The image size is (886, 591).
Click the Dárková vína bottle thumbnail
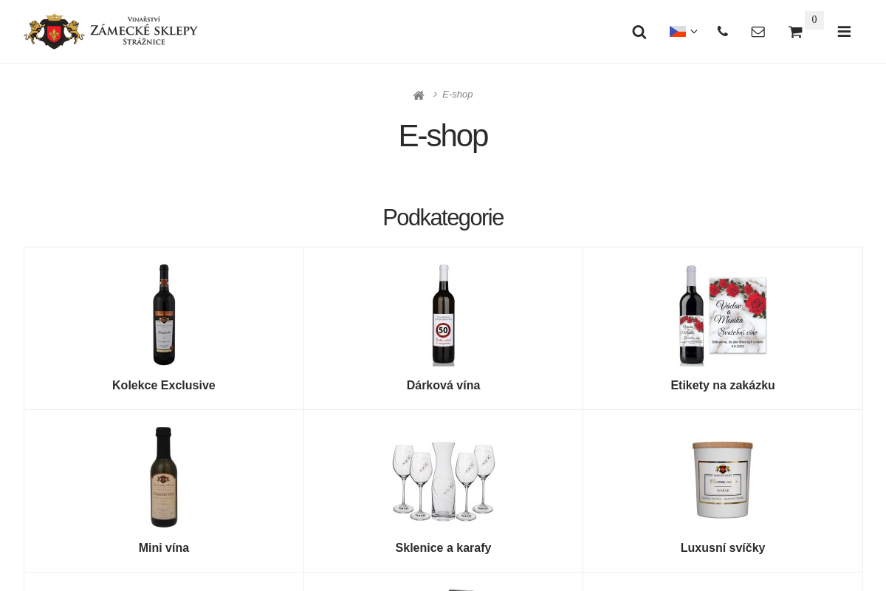[443, 315]
